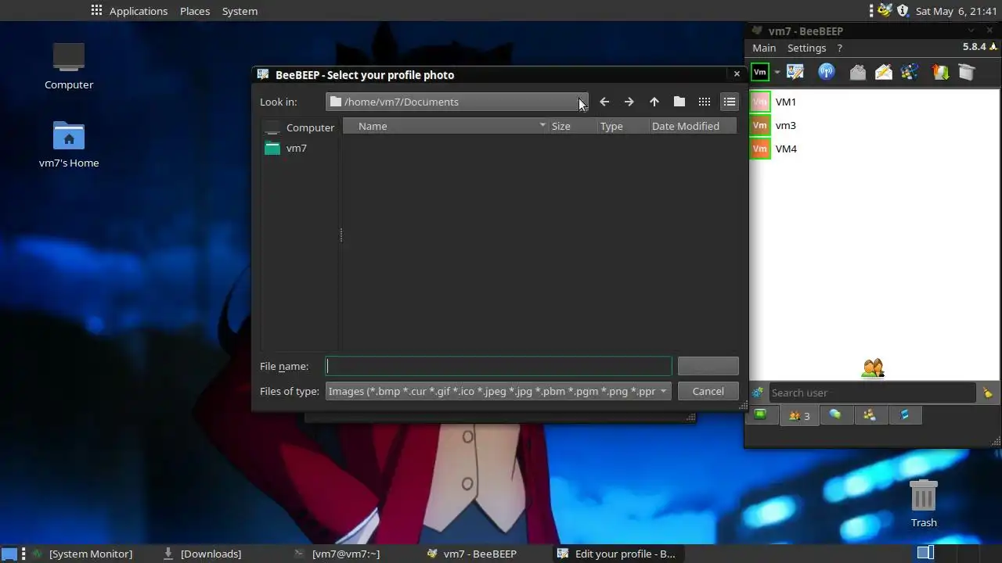Click Cancel in the file dialog
The width and height of the screenshot is (1002, 563).
708,391
